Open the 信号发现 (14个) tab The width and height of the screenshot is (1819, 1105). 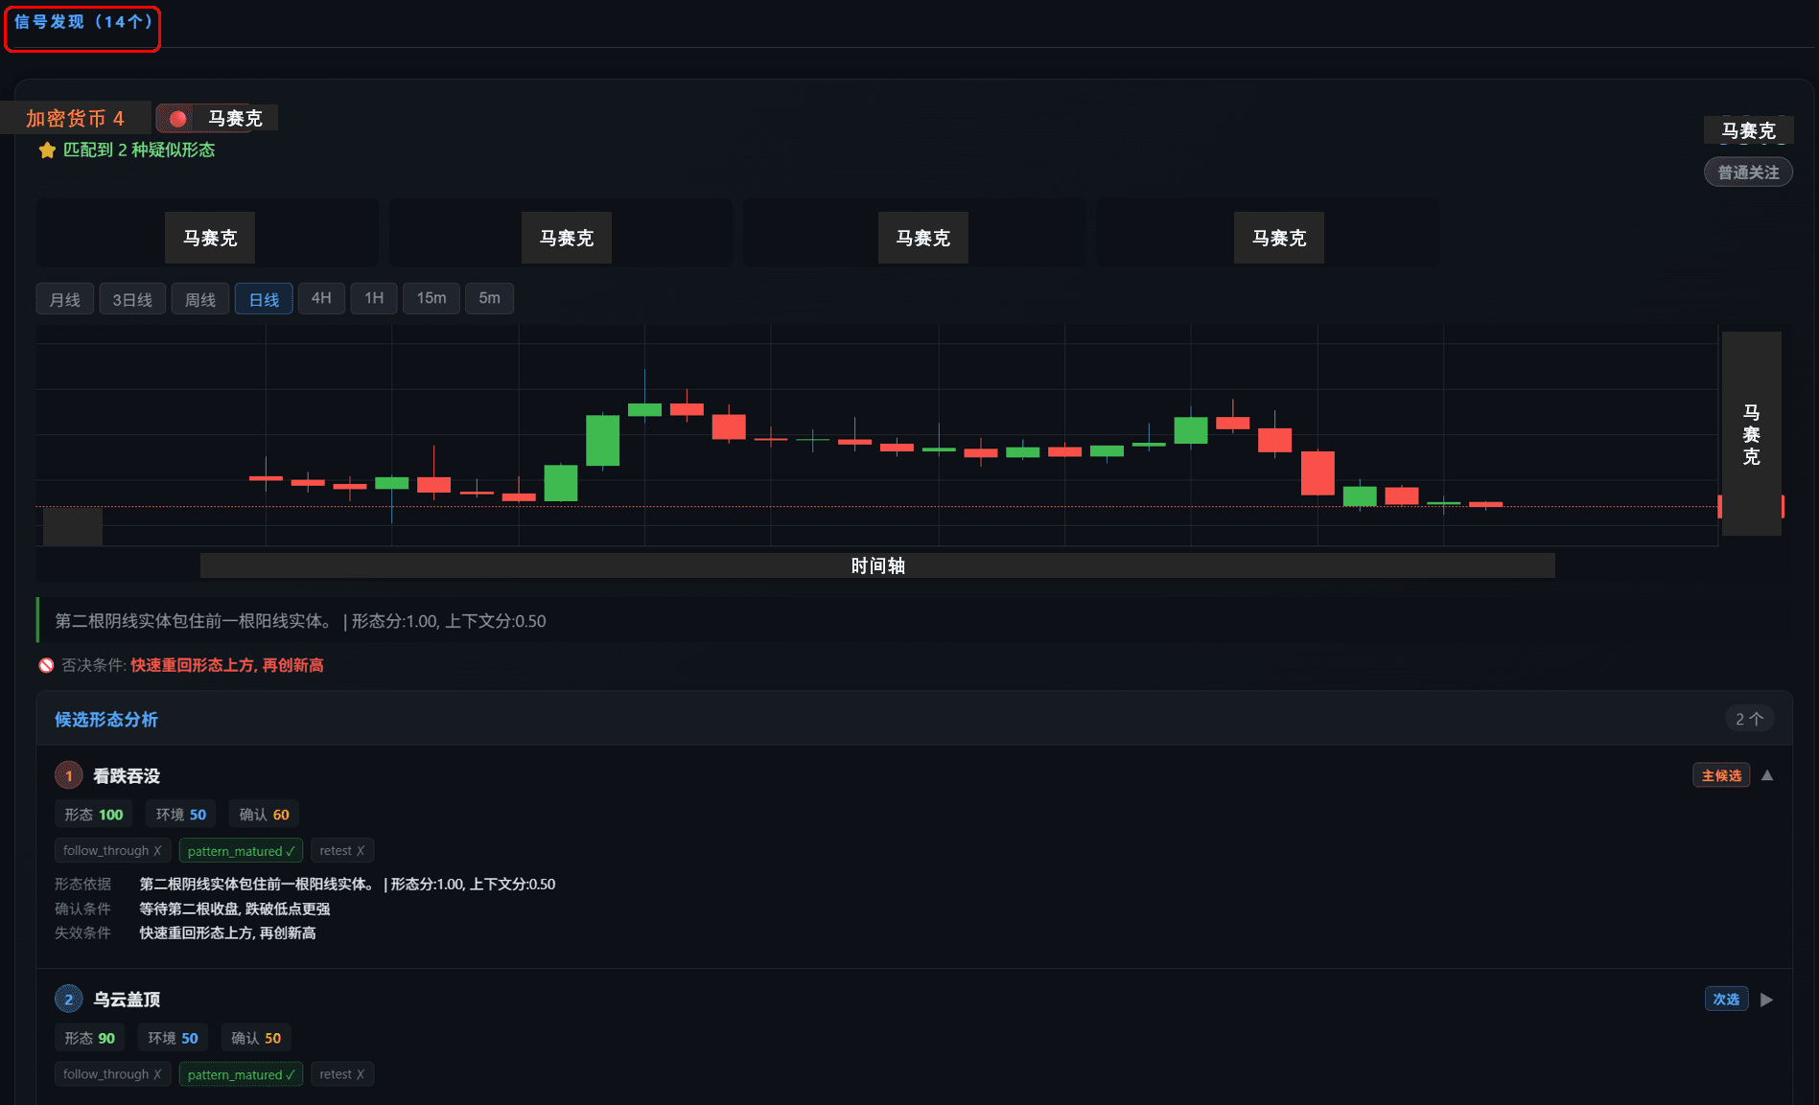pos(82,22)
